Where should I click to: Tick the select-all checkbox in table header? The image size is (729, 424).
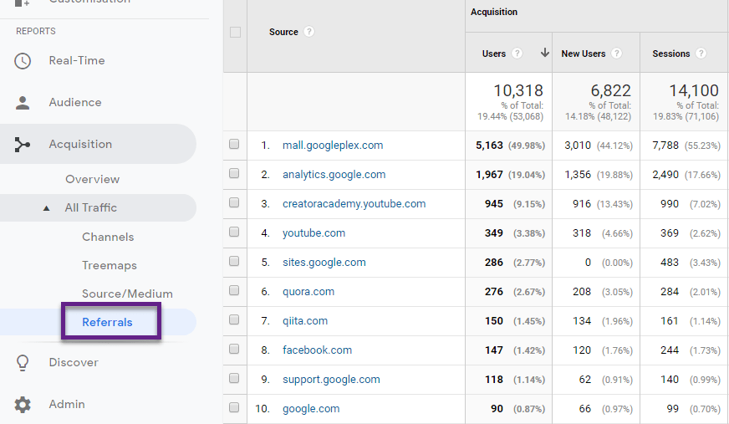235,32
